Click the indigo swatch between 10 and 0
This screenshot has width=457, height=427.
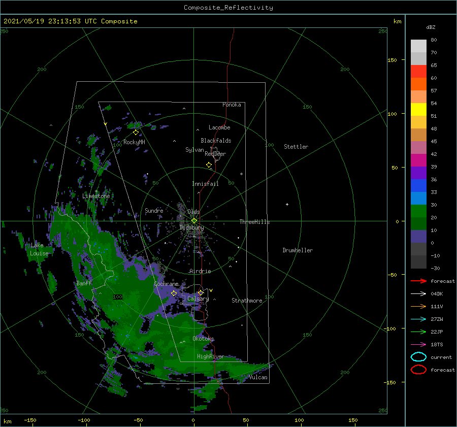[x=418, y=237]
